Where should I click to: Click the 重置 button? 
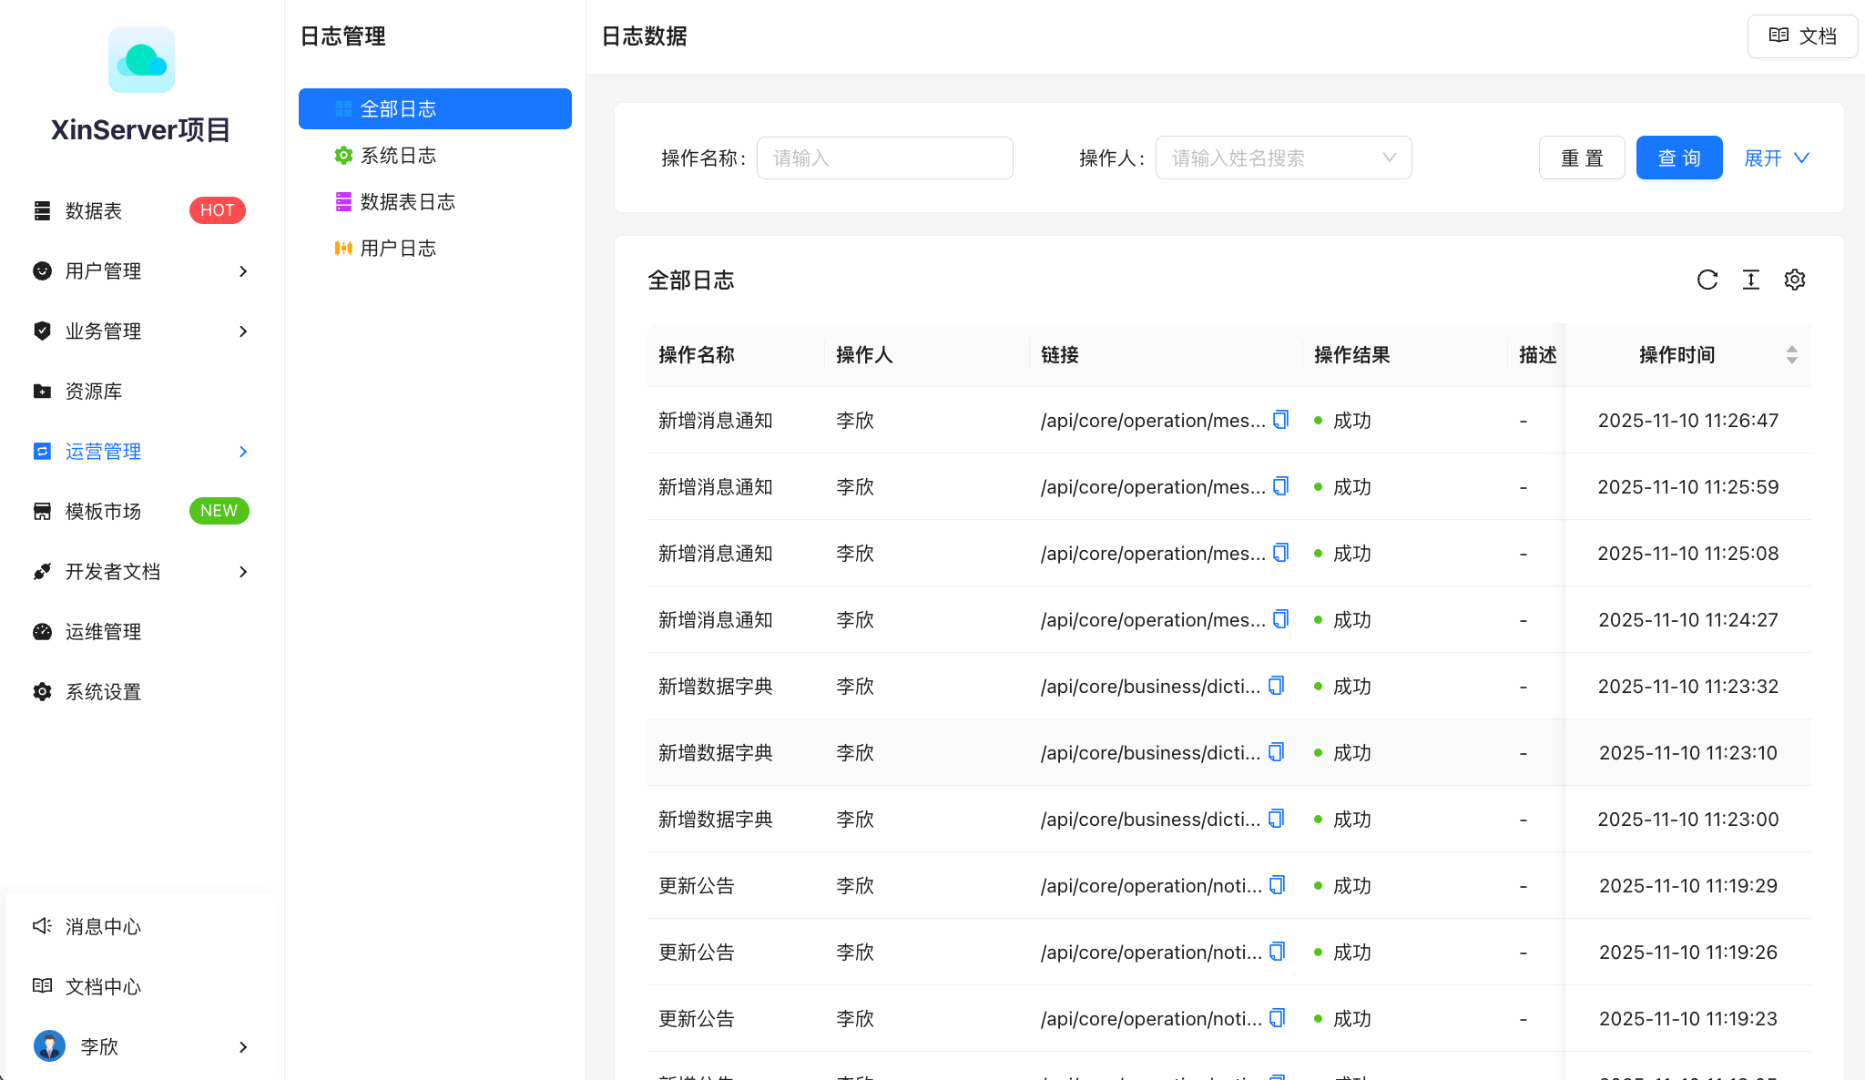1582,158
